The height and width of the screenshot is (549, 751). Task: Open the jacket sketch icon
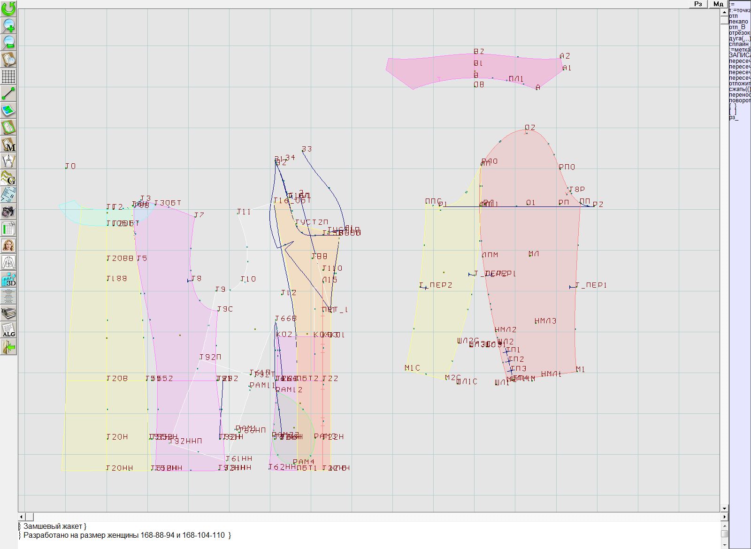[x=8, y=262]
